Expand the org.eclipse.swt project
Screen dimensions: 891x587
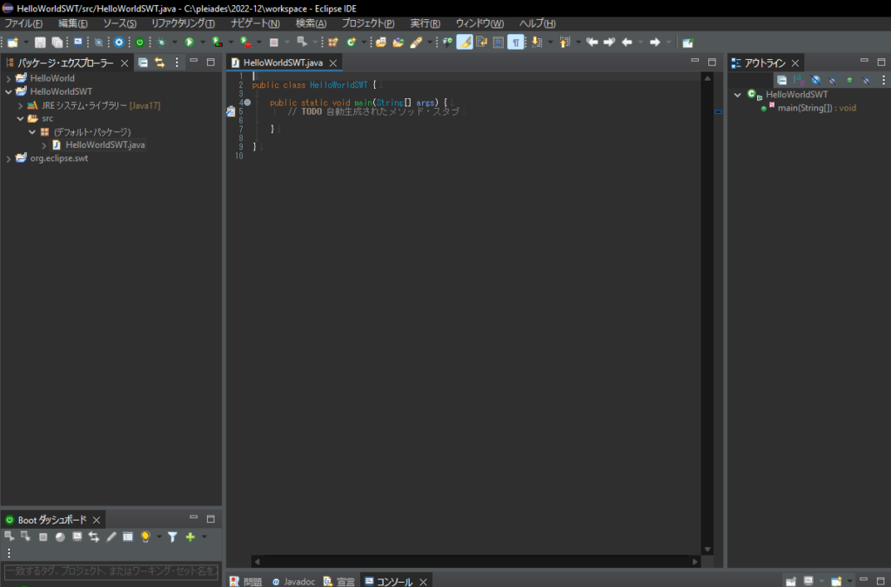click(x=9, y=158)
